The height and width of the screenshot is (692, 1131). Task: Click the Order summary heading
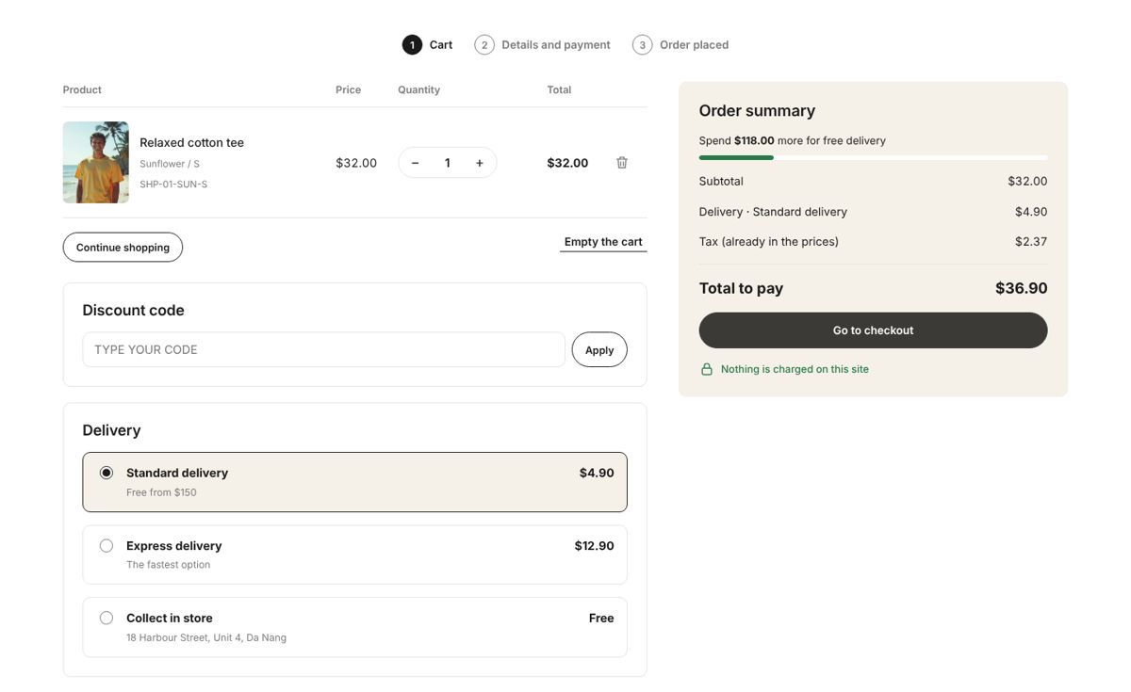(x=757, y=111)
